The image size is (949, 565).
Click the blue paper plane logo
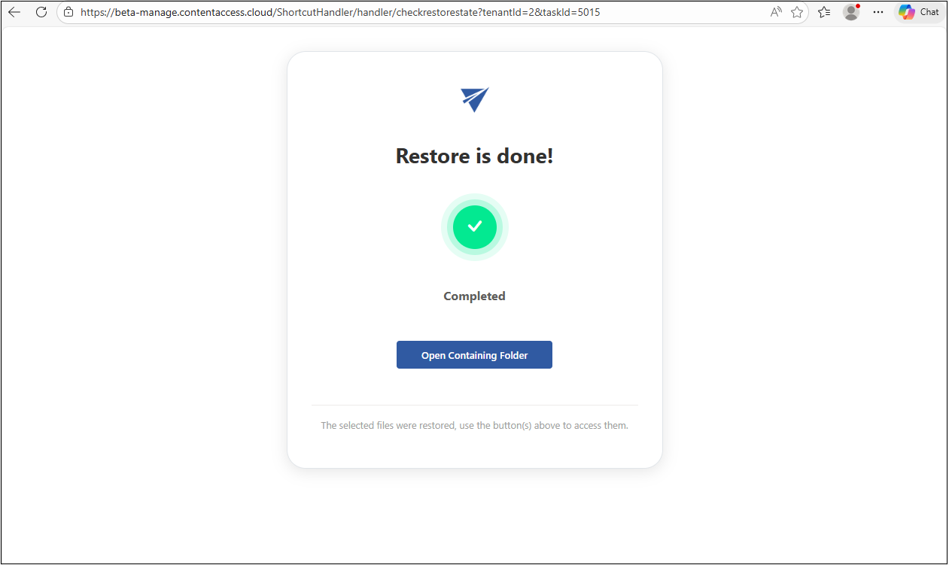[x=475, y=99]
